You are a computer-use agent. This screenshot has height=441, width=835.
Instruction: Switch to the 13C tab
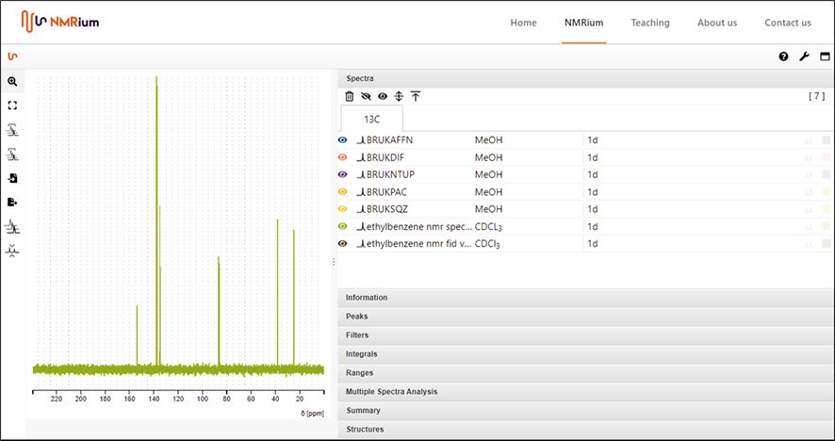pyautogui.click(x=371, y=120)
